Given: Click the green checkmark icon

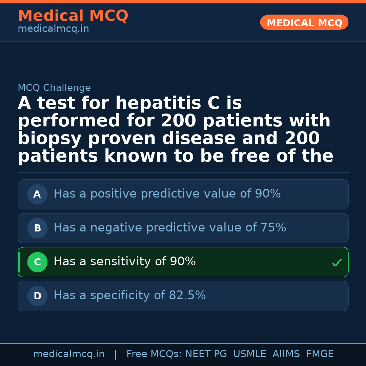Looking at the screenshot, I should (336, 263).
